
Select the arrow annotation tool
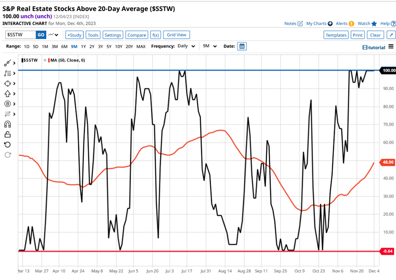(7, 93)
